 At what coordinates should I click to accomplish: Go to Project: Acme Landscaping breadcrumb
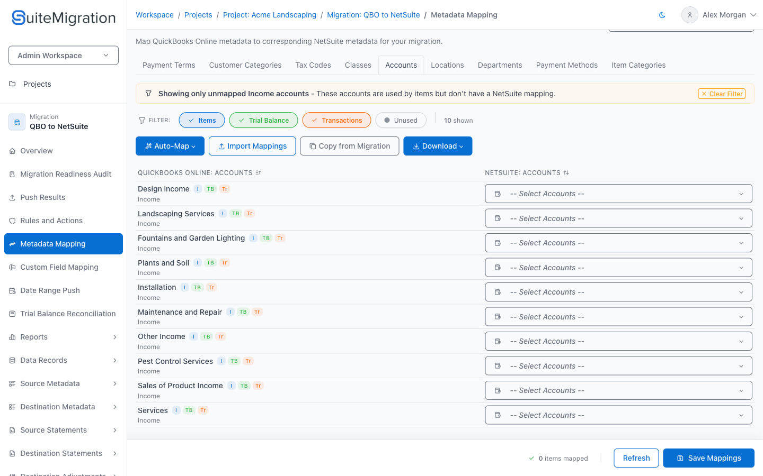click(270, 15)
